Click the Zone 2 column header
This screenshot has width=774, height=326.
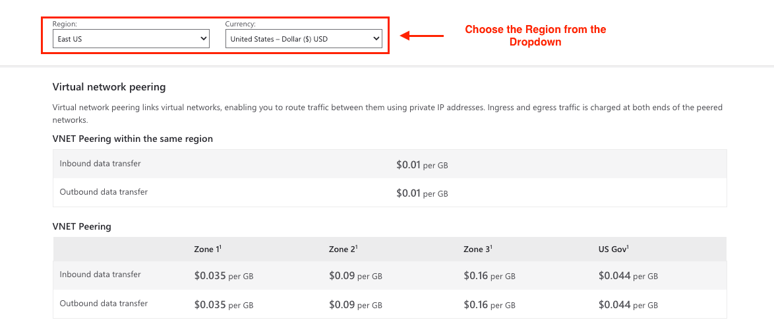[343, 249]
